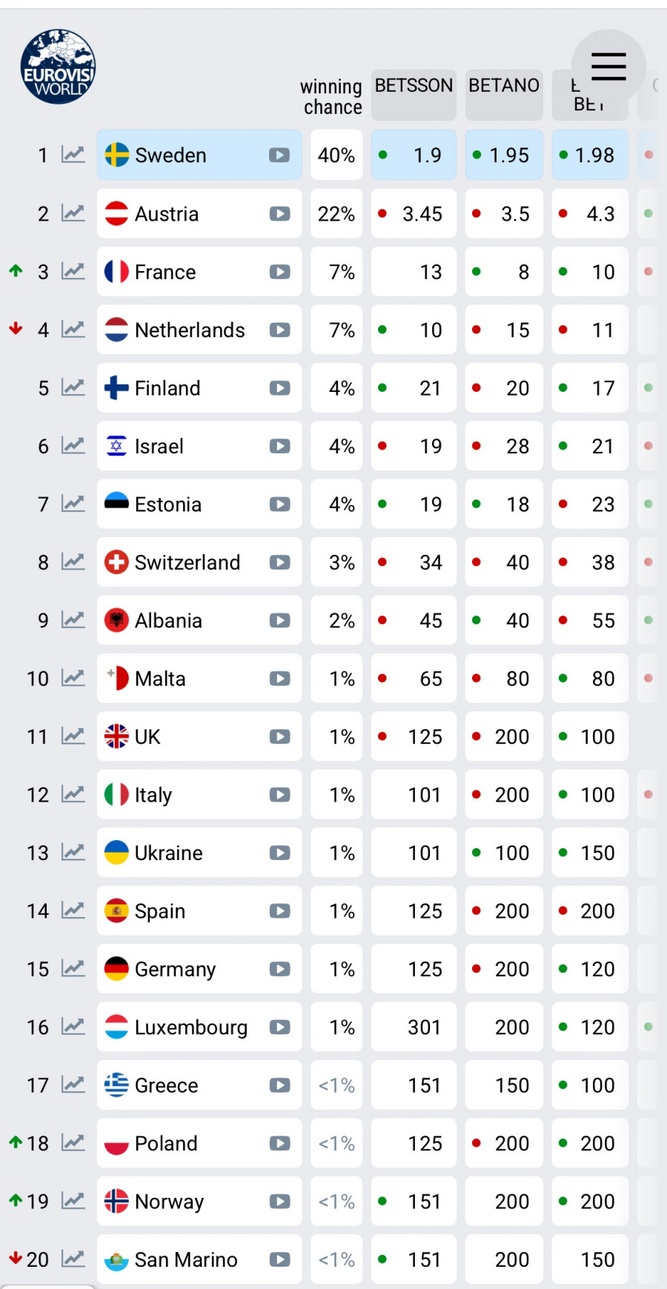Click Sweden's Betsson odds of 1.9
667x1289 pixels.
(x=414, y=155)
